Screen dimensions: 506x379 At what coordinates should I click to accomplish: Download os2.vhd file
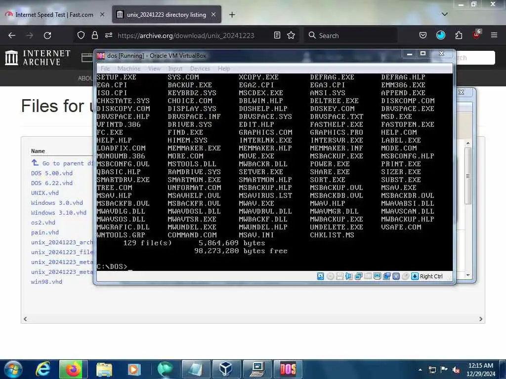click(43, 223)
